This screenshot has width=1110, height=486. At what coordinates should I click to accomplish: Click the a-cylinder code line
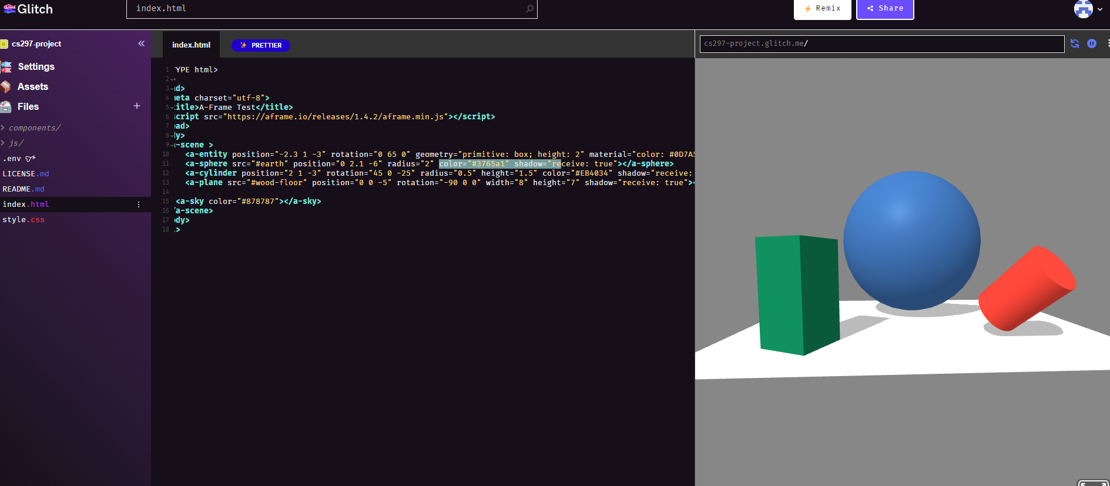pyautogui.click(x=439, y=173)
